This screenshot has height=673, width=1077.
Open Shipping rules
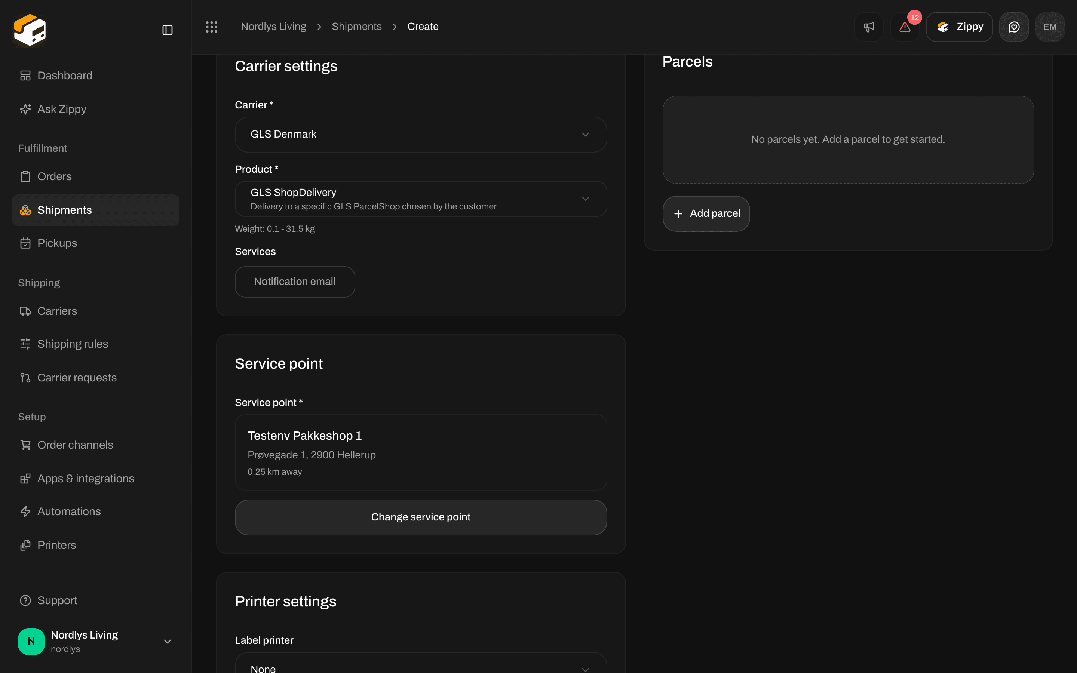click(95, 344)
